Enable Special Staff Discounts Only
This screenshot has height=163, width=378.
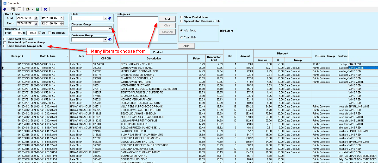tap(182, 21)
